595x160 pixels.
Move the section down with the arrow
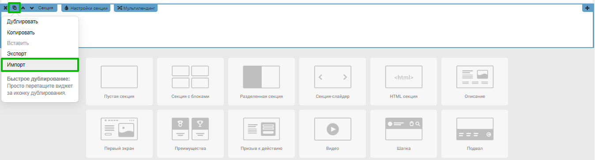click(x=32, y=8)
